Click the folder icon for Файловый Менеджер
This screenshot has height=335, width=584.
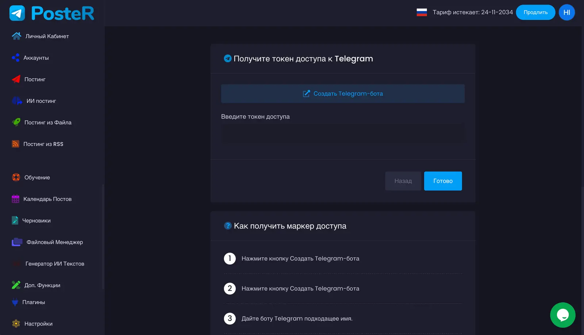point(17,242)
